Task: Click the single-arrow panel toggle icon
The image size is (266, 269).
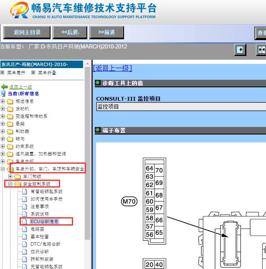Action: click(240, 50)
